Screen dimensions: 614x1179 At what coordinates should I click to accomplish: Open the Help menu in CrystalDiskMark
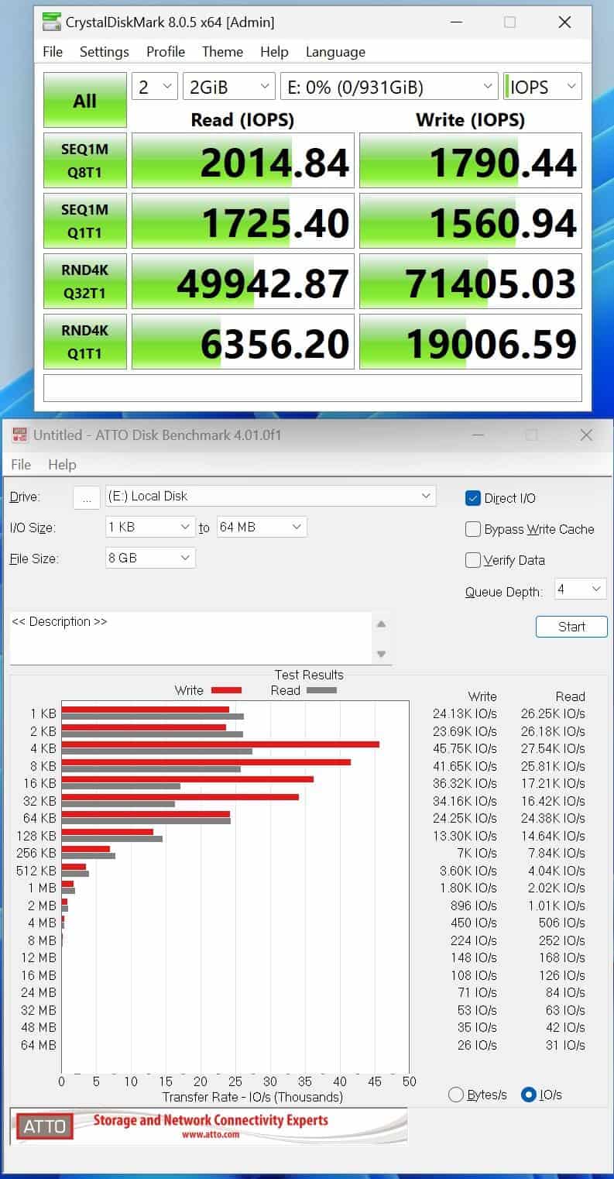coord(274,52)
